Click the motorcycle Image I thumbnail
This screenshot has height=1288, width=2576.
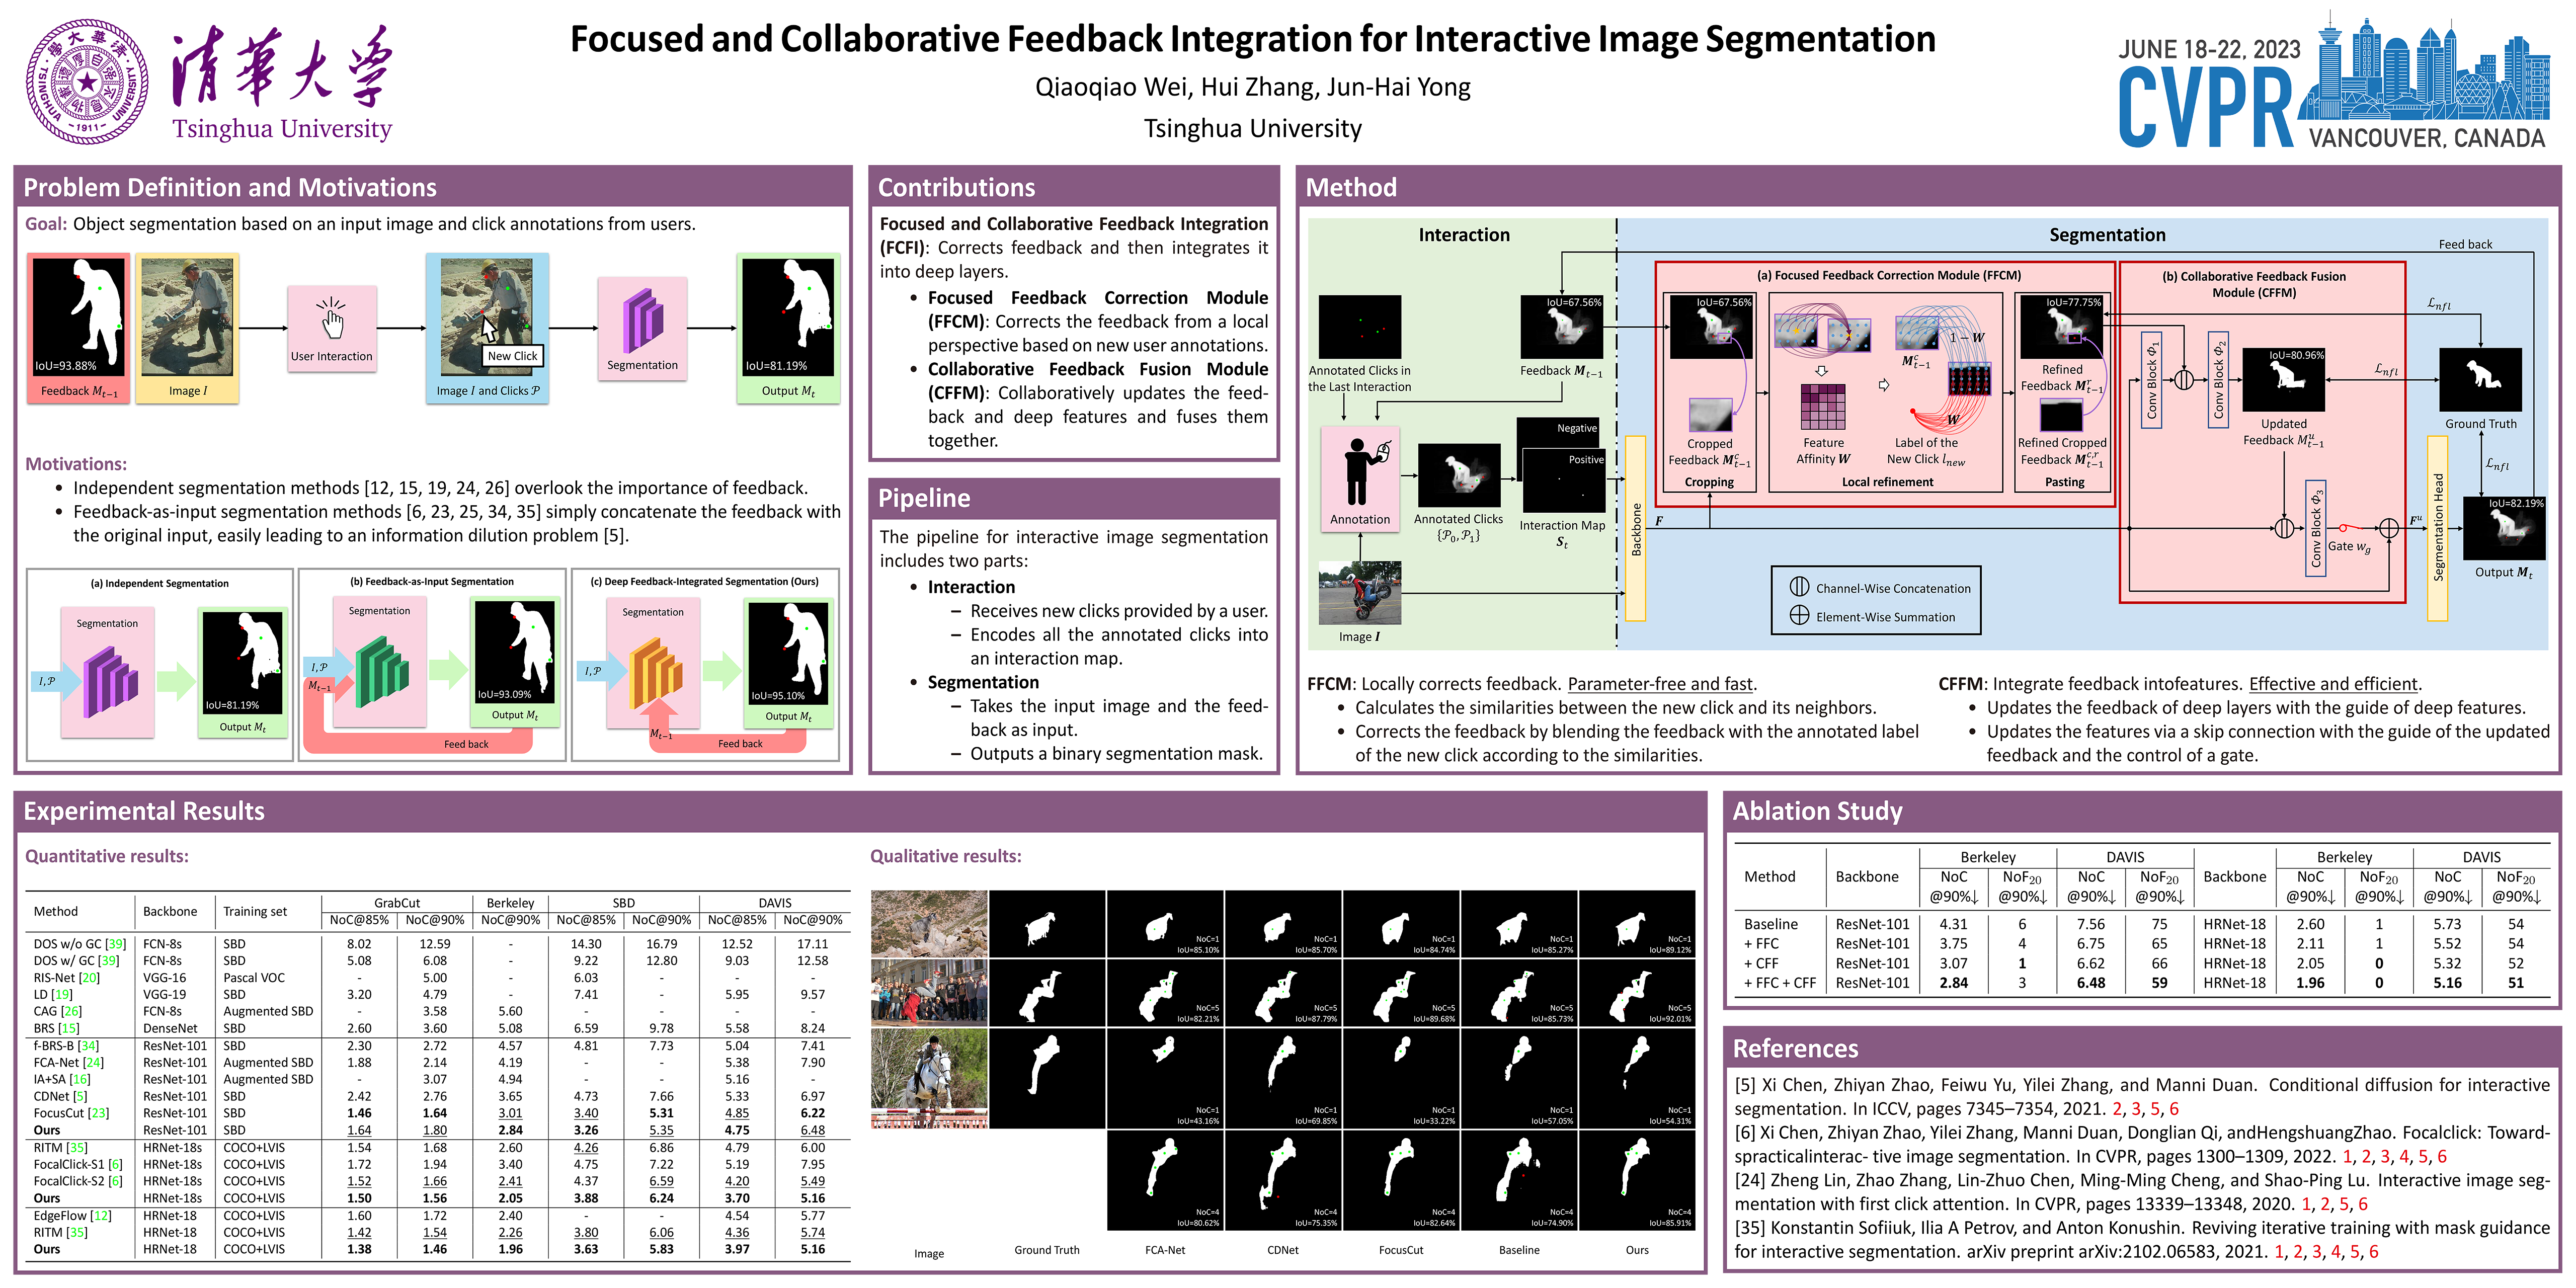[1359, 593]
